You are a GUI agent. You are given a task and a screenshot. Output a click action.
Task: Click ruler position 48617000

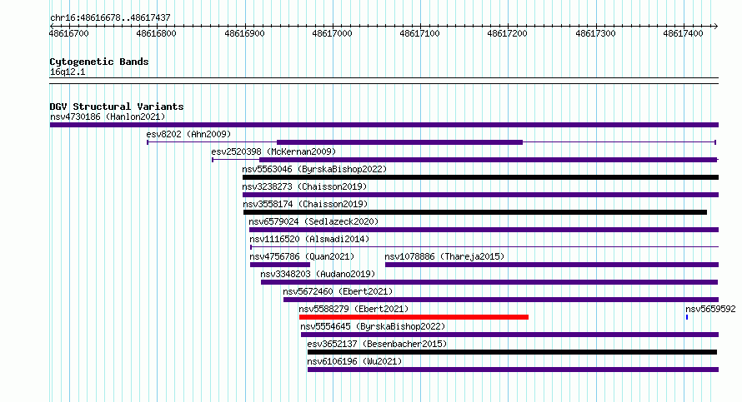point(332,33)
